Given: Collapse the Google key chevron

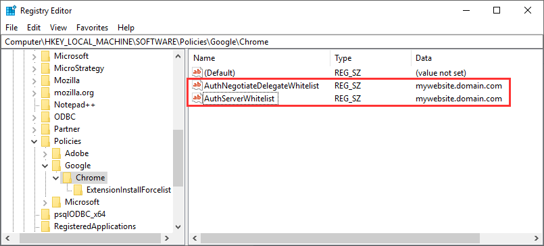Looking at the screenshot, I should (x=45, y=166).
